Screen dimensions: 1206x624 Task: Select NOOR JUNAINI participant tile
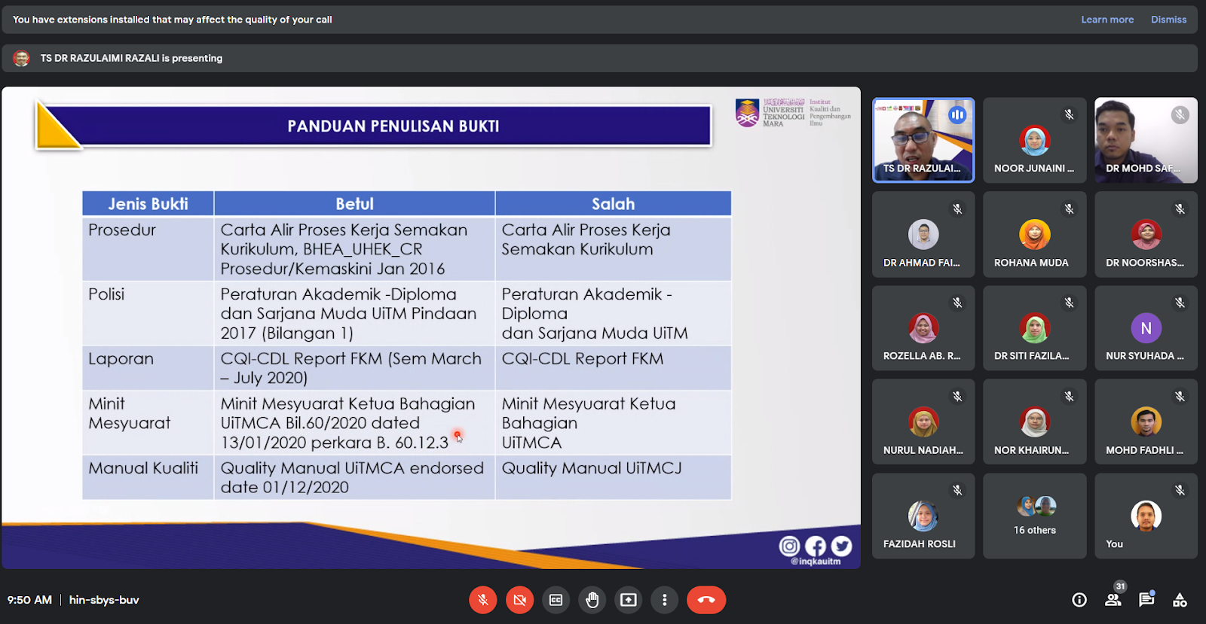click(1034, 140)
